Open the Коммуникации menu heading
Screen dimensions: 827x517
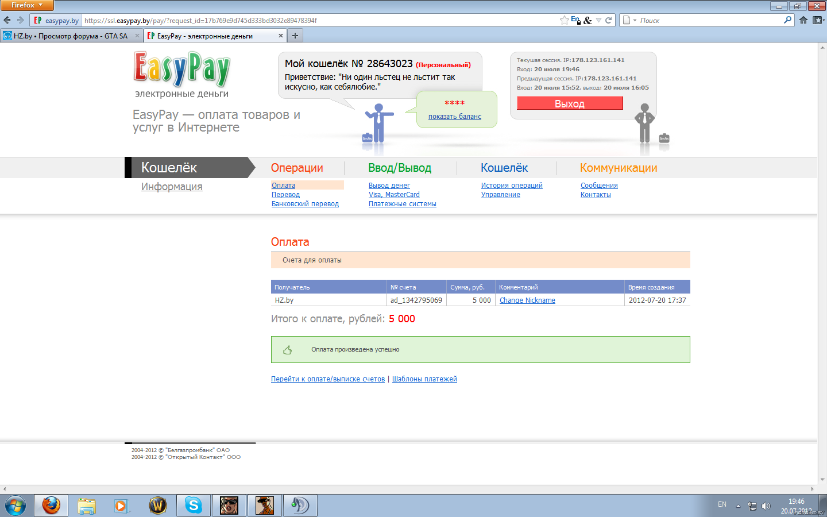tap(619, 168)
